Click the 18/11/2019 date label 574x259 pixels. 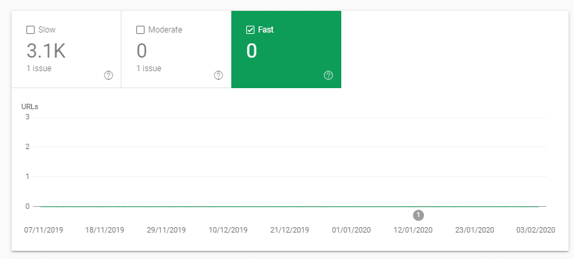coord(104,230)
